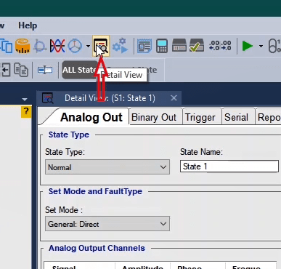Open the calculator icon

click(x=162, y=46)
